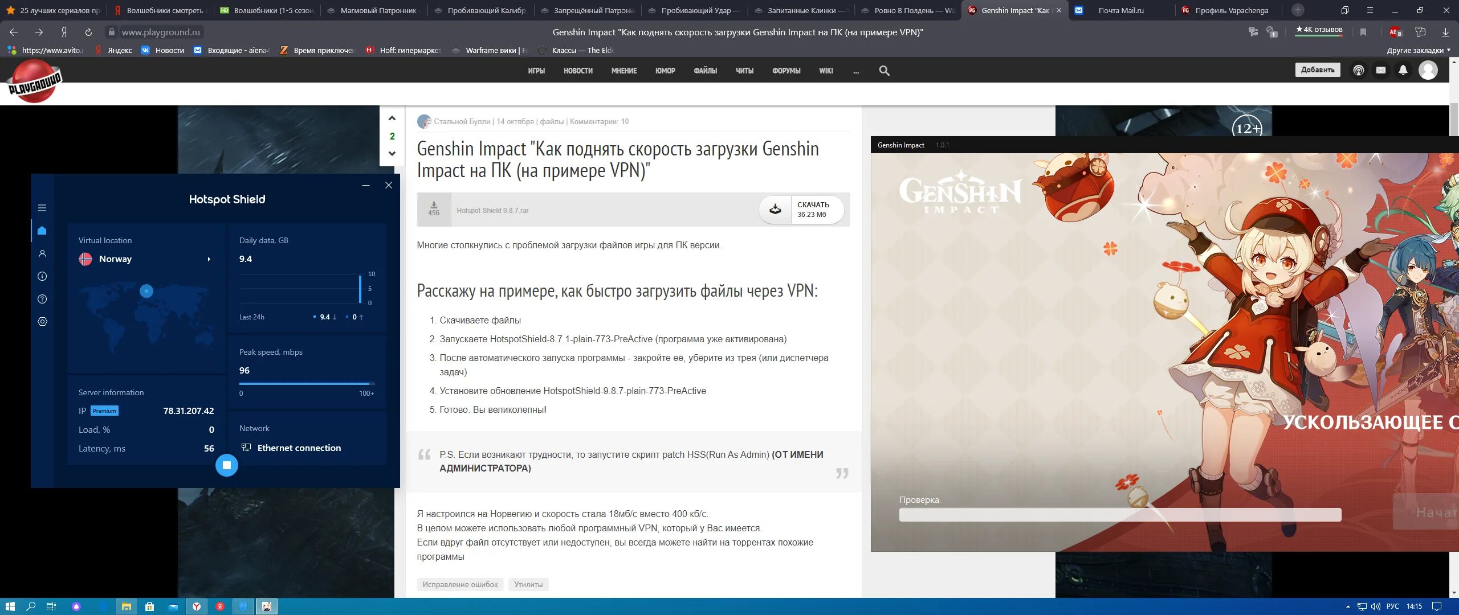
Task: Click the search icon on Playground.ru
Action: [884, 69]
